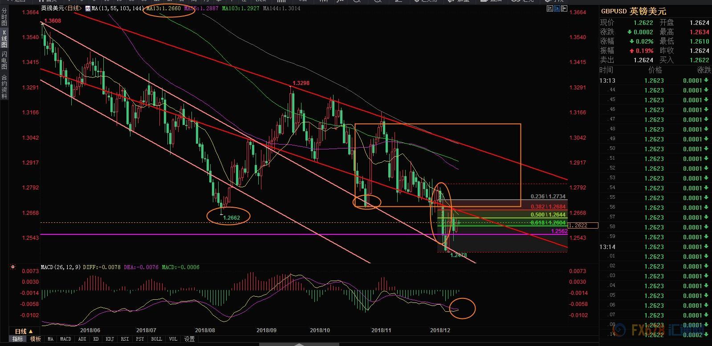712x346 pixels.
Task: Open the 闪电图 side tab
Action: tap(4, 60)
